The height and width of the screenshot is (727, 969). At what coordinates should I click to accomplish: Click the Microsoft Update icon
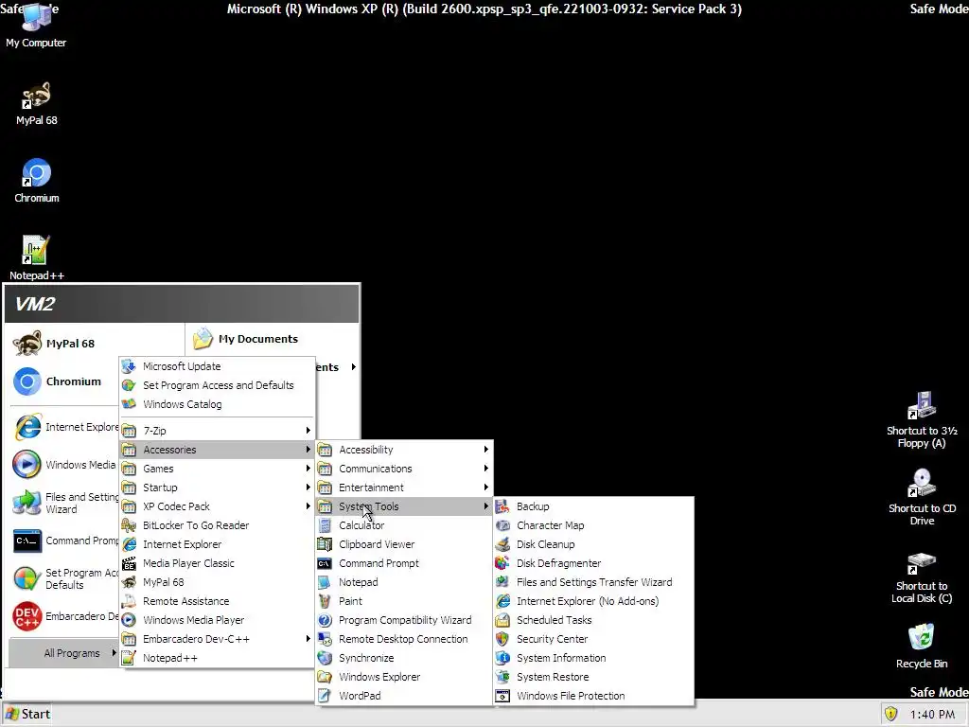tap(129, 366)
